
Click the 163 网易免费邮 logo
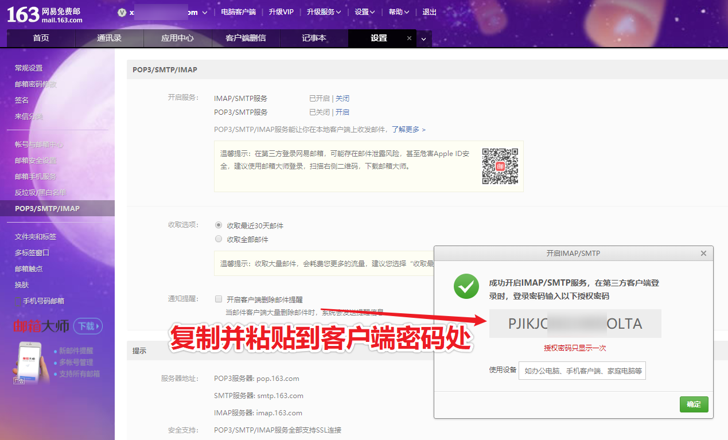click(45, 14)
